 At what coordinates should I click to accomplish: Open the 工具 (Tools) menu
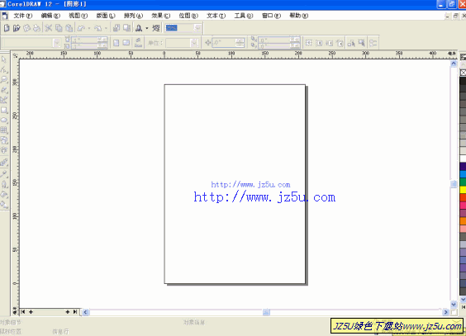(244, 16)
